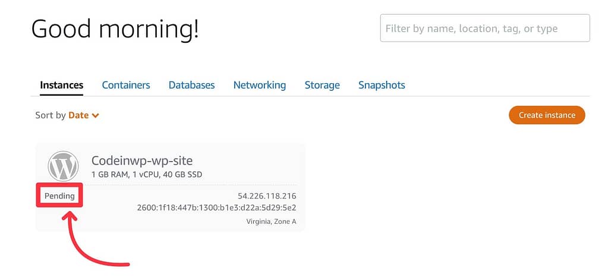This screenshot has width=608, height=278.
Task: Select the Instances tab
Action: click(x=62, y=85)
